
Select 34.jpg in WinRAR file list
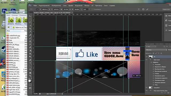(x=11, y=42)
